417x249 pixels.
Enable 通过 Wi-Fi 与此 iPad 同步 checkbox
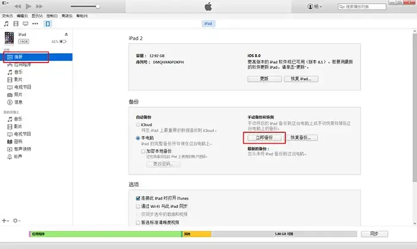[x=138, y=206]
